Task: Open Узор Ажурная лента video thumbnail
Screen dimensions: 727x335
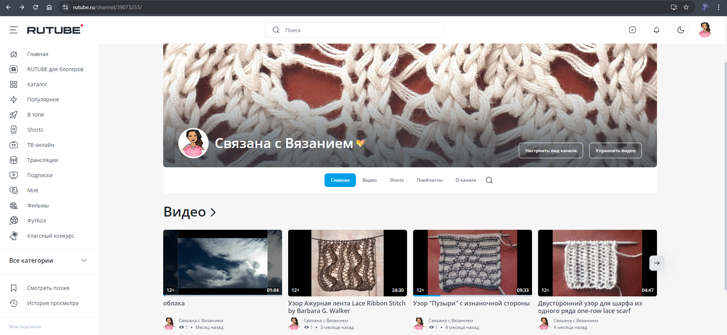Action: [348, 263]
